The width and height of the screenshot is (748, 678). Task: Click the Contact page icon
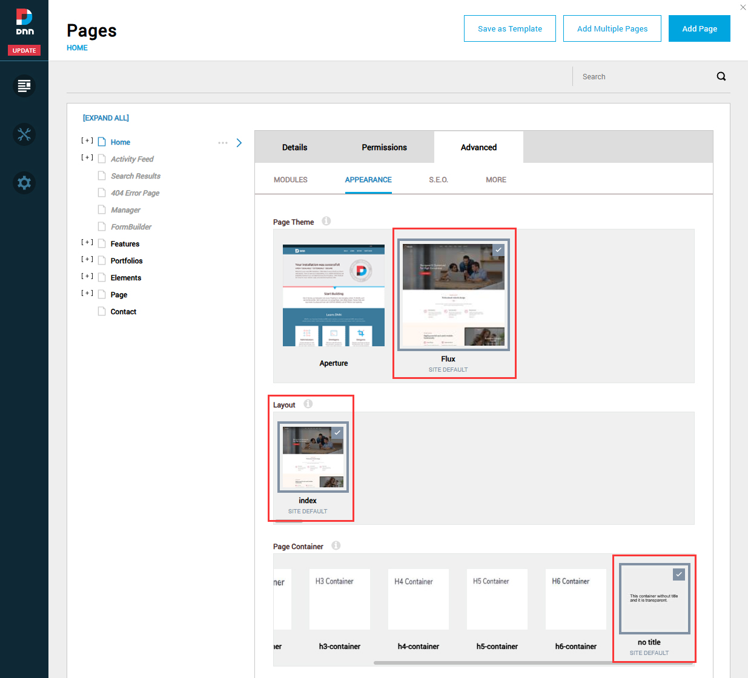102,311
